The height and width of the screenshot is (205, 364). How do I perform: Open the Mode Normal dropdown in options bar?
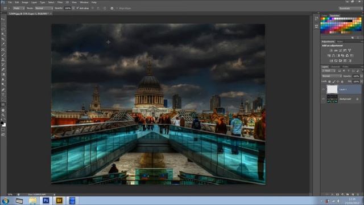44,8
